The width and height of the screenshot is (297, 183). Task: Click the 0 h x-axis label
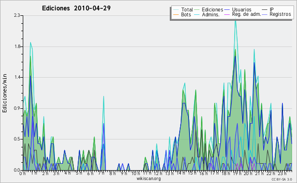pyautogui.click(x=23, y=174)
